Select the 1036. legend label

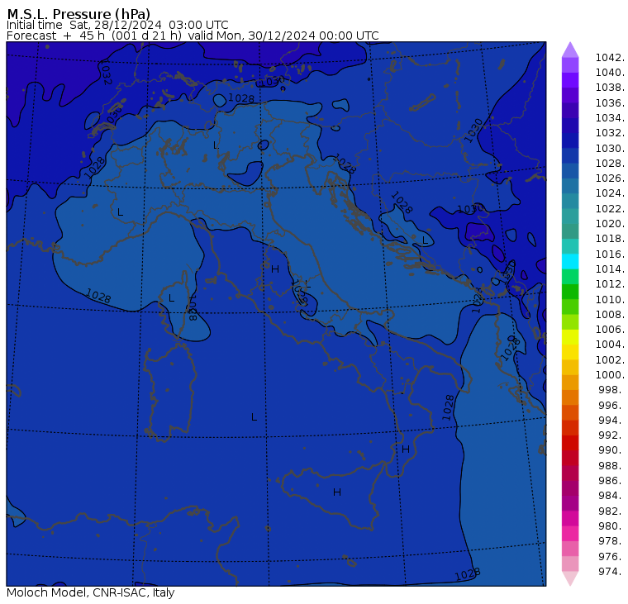click(610, 103)
